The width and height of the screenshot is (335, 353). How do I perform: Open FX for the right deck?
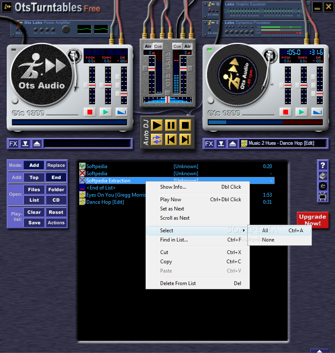pos(209,144)
